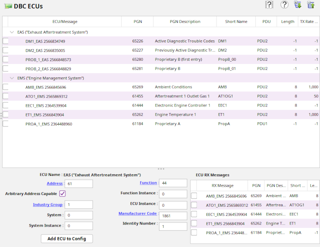Click the Short Name column header
320x247 pixels.
click(x=236, y=22)
